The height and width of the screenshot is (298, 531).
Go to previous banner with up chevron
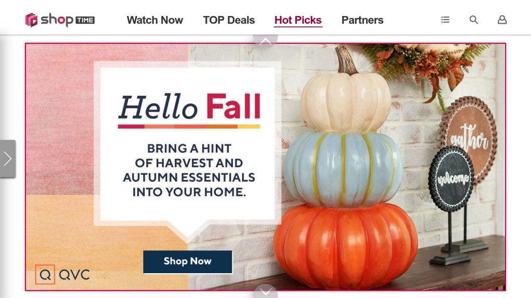265,40
